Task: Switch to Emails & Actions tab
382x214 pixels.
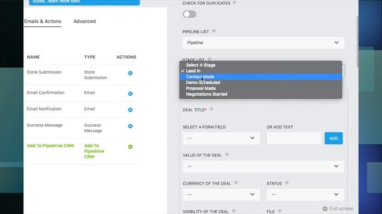Action: click(x=42, y=21)
